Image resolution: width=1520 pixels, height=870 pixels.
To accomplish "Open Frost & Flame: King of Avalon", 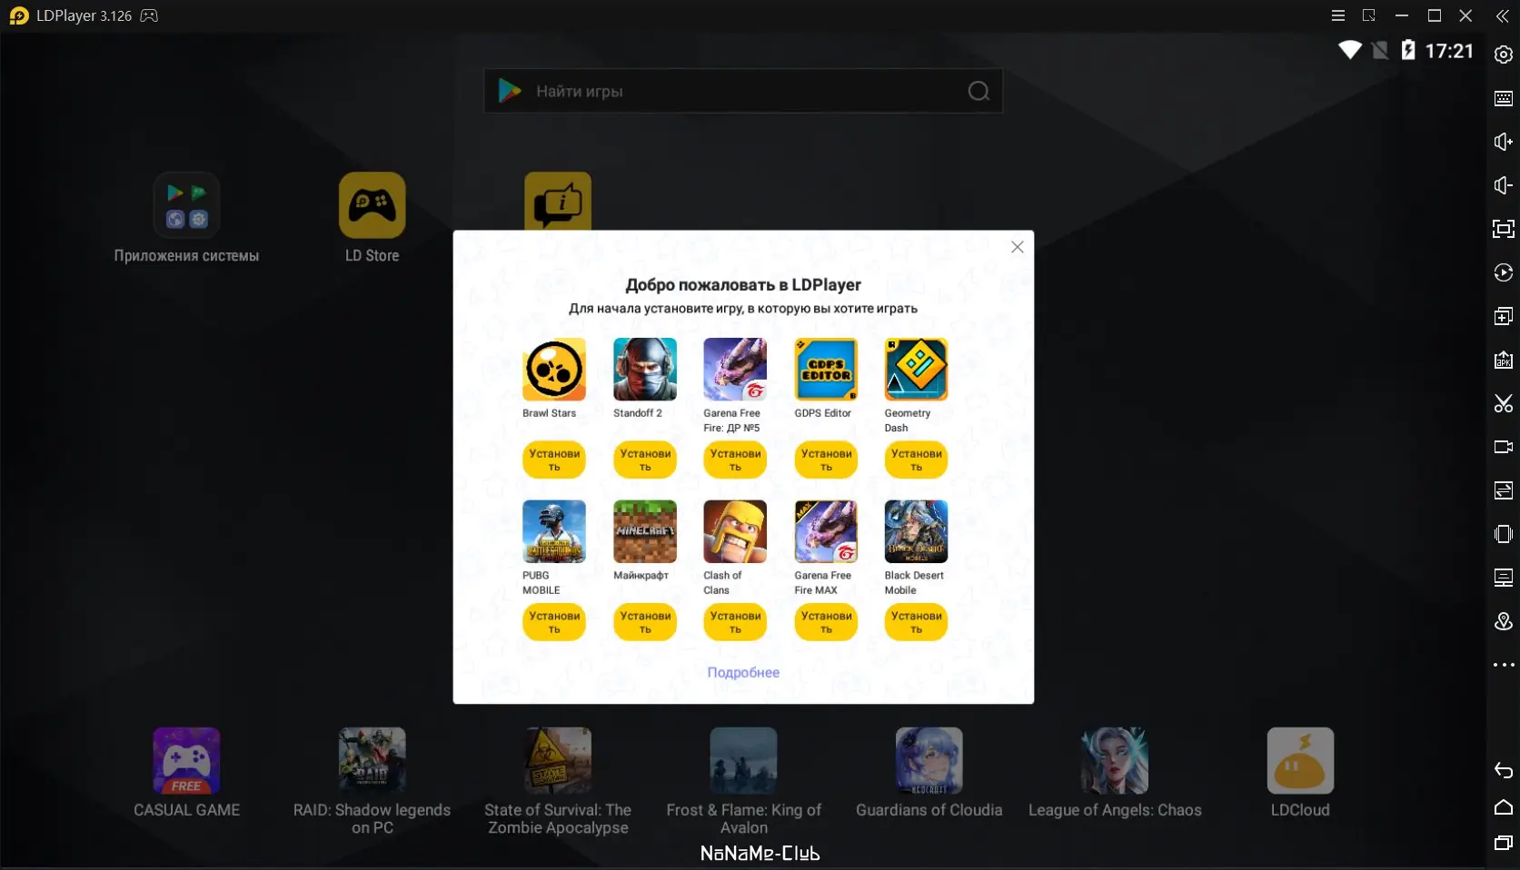I will pos(743,761).
